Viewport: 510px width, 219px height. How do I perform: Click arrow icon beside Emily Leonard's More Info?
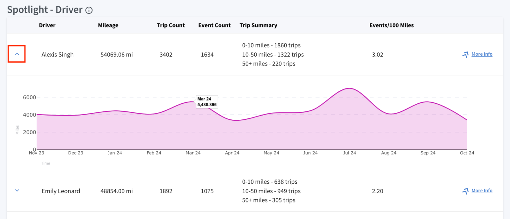point(465,191)
